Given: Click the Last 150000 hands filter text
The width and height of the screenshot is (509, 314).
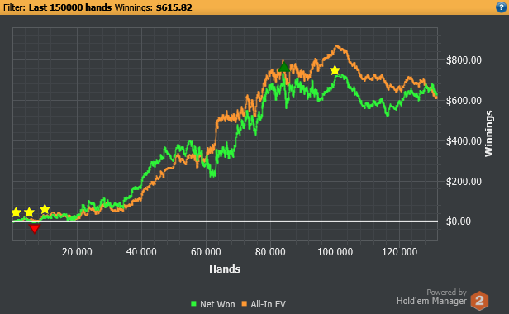Looking at the screenshot, I should [70, 7].
